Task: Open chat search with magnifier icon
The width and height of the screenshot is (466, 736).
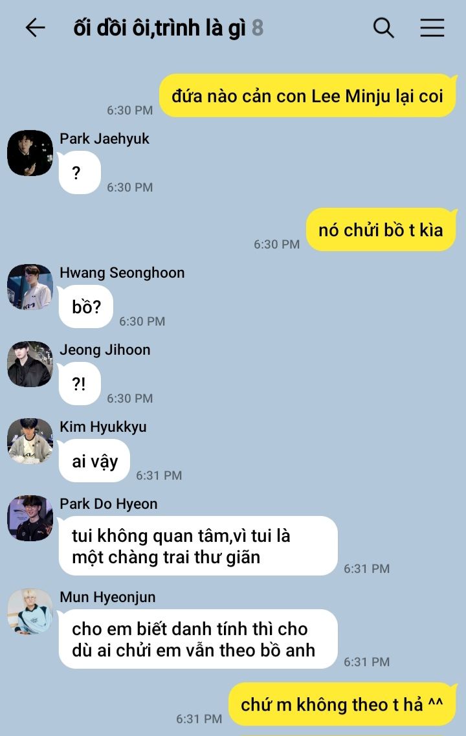Action: point(383,28)
